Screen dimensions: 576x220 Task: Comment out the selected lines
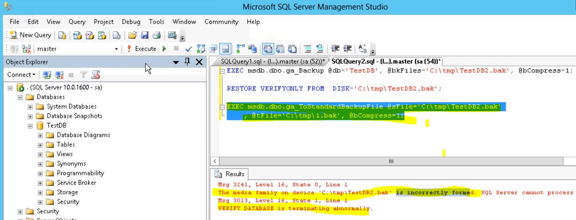click(x=308, y=49)
